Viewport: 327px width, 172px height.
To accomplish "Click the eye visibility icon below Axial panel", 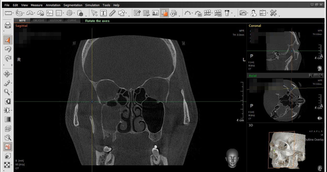I will click(319, 118).
